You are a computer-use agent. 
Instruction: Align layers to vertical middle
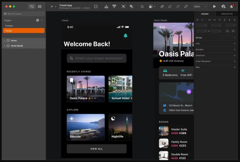pos(230,20)
